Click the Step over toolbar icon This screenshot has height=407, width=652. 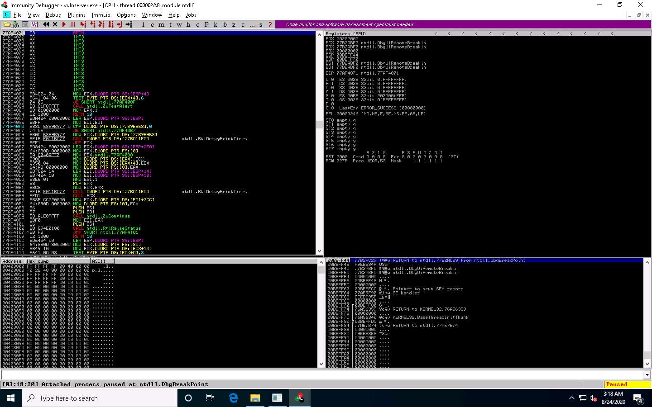click(x=93, y=24)
